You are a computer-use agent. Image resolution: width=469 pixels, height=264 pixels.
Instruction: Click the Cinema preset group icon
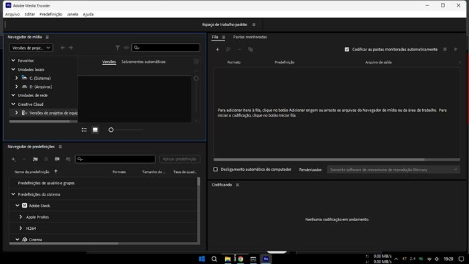[25, 239]
